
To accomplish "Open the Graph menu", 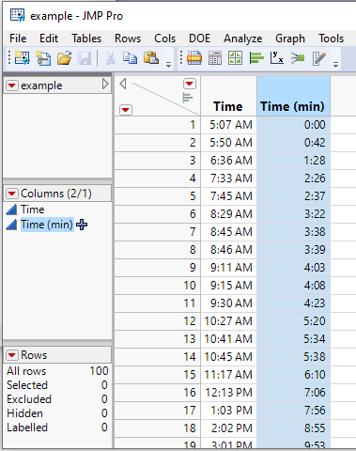I will tap(290, 39).
